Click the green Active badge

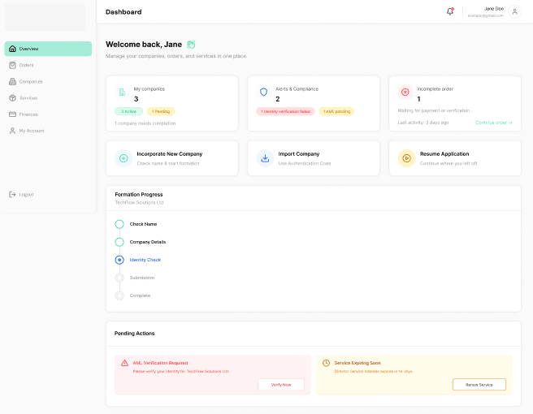tap(129, 111)
